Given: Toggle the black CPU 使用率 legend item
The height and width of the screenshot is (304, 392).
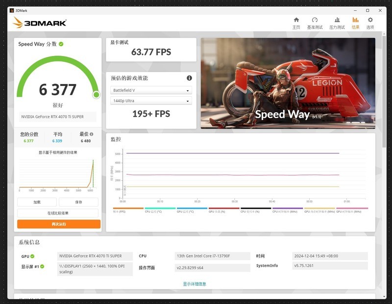Looking at the screenshot, I should click(256, 210).
